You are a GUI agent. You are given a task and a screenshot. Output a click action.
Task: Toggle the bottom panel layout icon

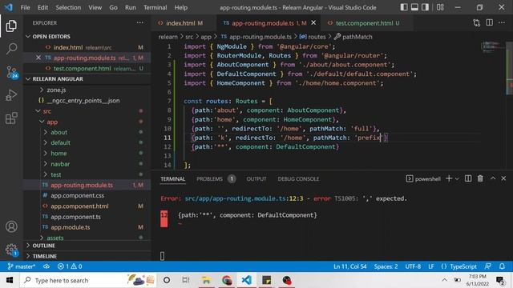point(414,7)
